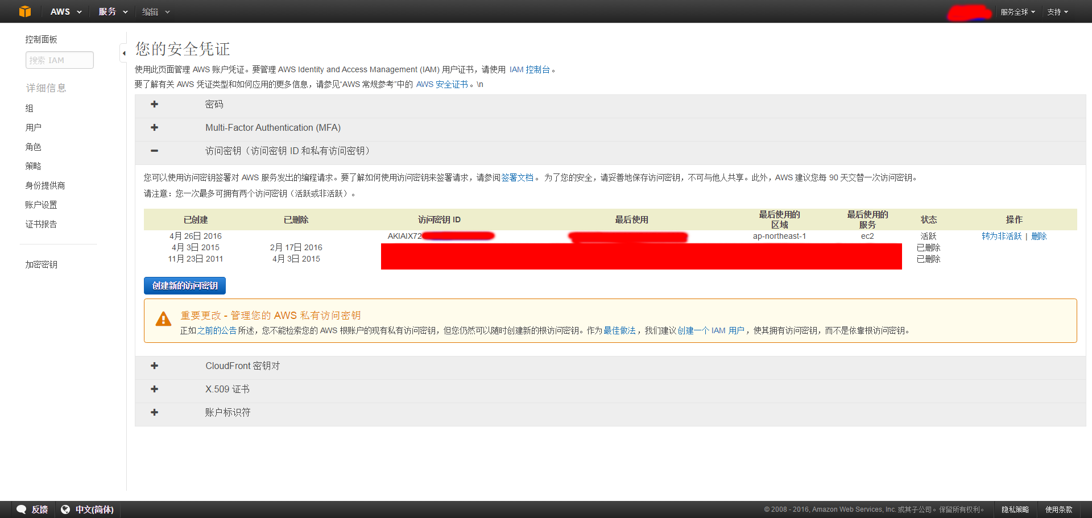Click 转为非活跃 to deactivate the key
This screenshot has width=1092, height=518.
click(x=1002, y=236)
